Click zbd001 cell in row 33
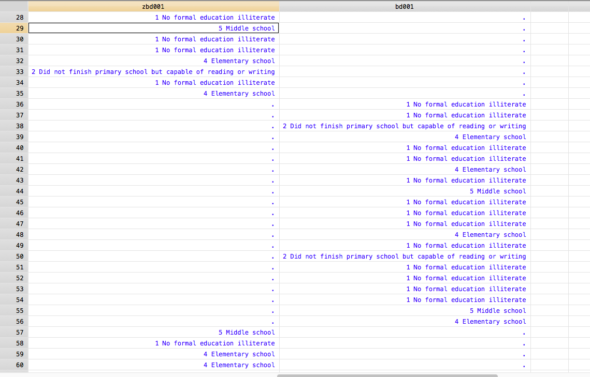The width and height of the screenshot is (590, 377). (x=153, y=72)
